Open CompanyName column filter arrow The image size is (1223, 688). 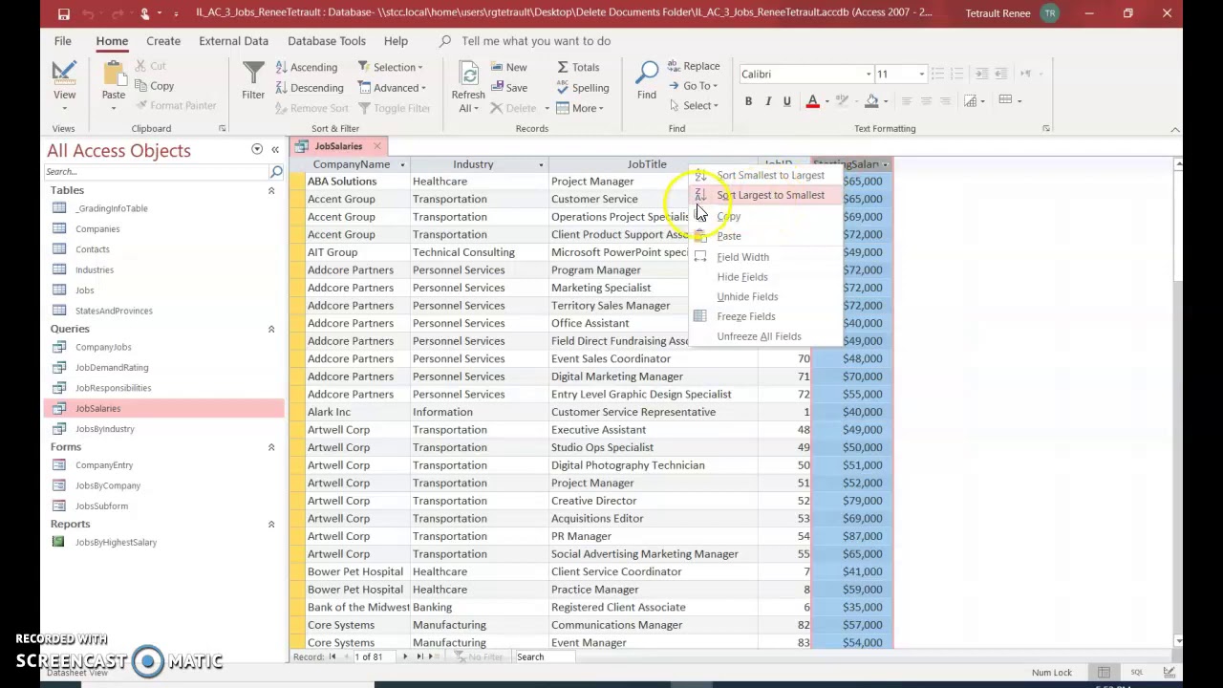(x=402, y=165)
